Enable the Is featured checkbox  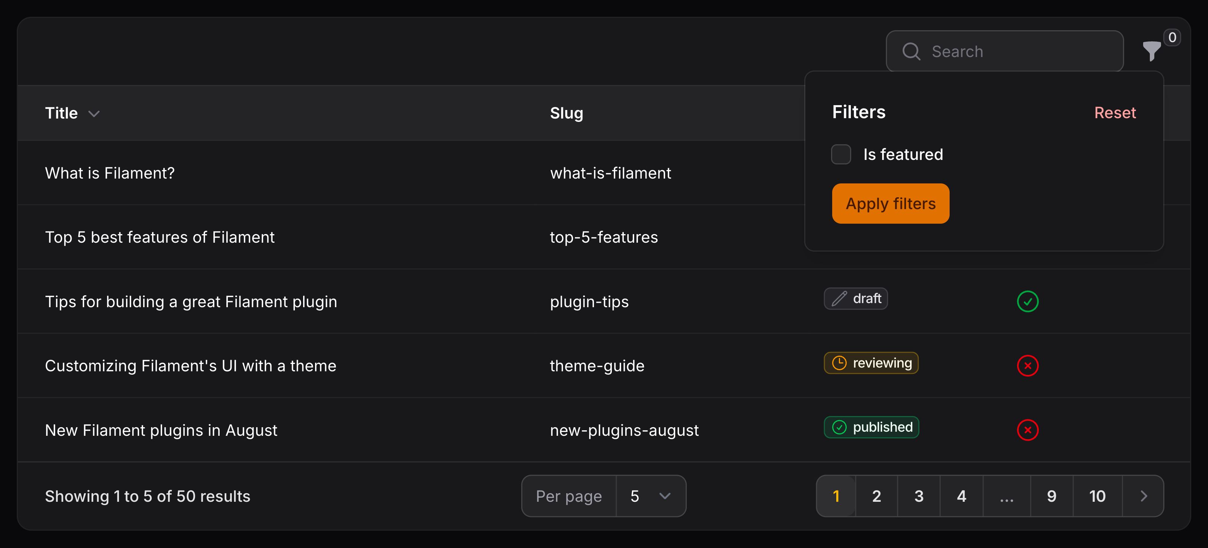pos(841,154)
